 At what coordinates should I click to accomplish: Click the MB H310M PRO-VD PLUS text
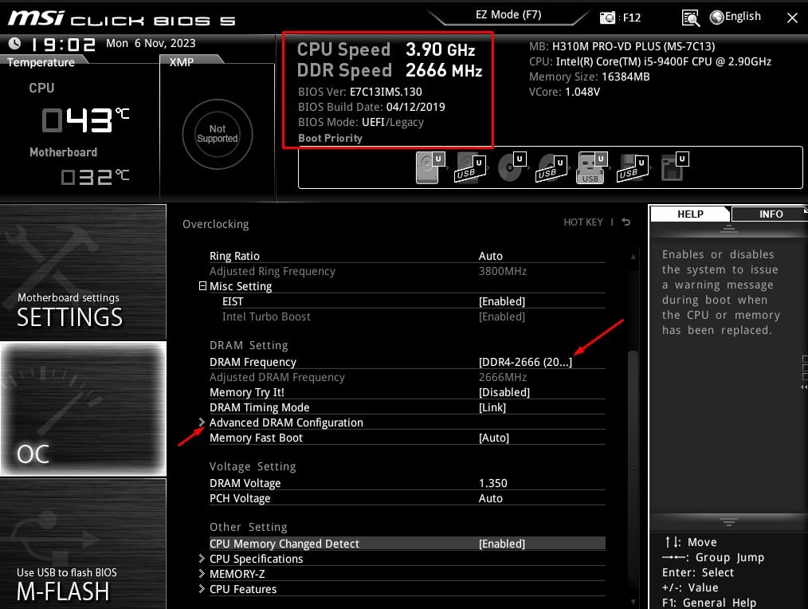[x=622, y=46]
